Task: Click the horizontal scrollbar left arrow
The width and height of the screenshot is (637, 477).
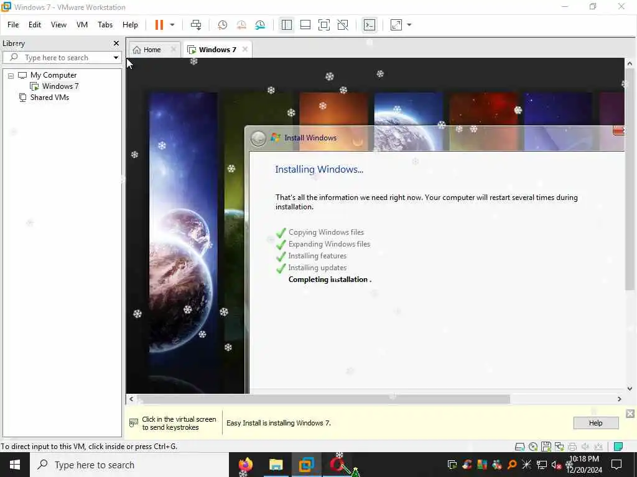Action: click(131, 399)
